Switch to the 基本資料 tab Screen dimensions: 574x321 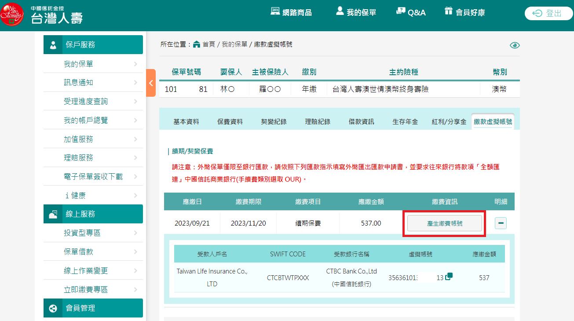(186, 122)
